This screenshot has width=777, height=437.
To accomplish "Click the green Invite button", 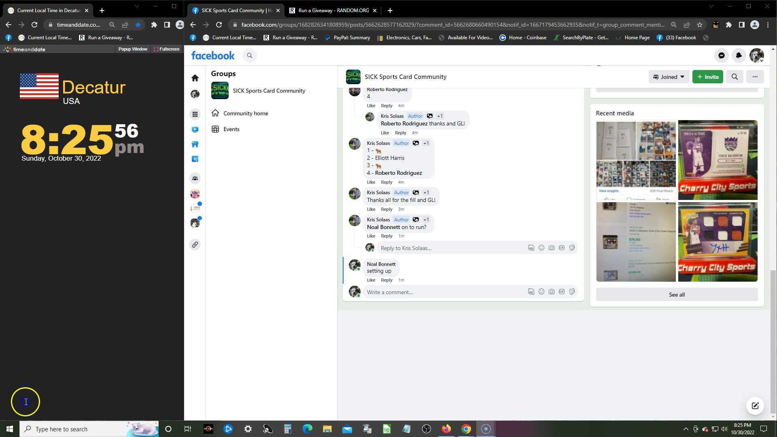I will click(x=707, y=77).
